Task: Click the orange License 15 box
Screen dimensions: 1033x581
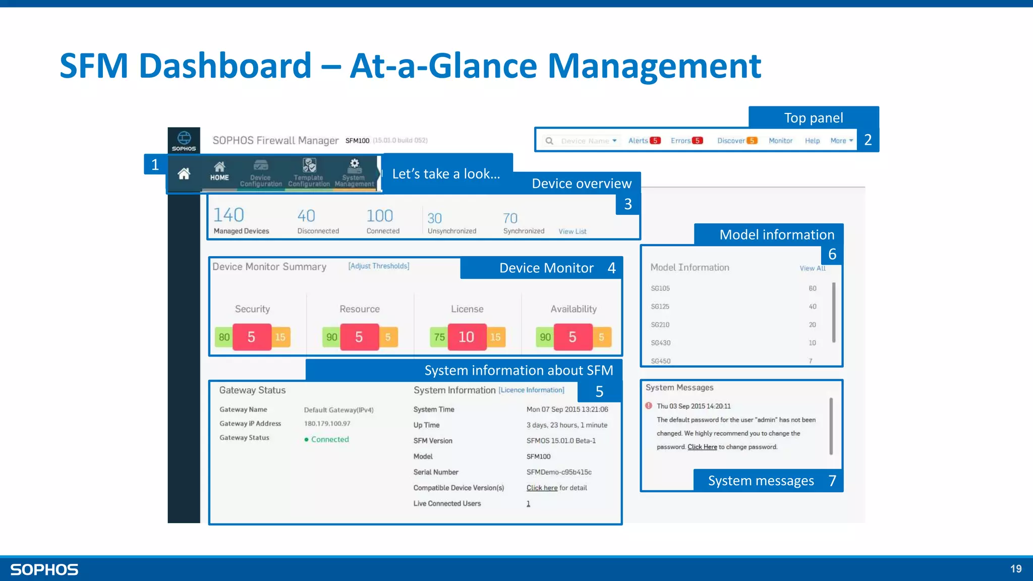Action: coord(496,337)
